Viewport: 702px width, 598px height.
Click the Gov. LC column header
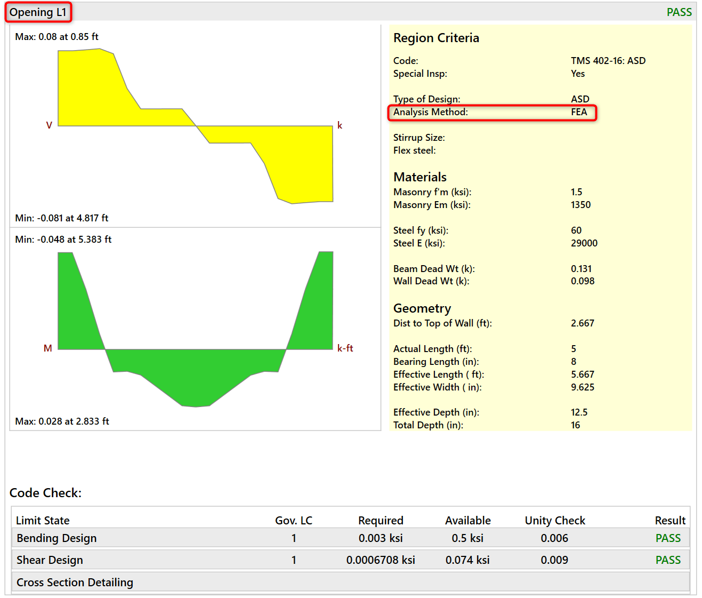(x=293, y=521)
